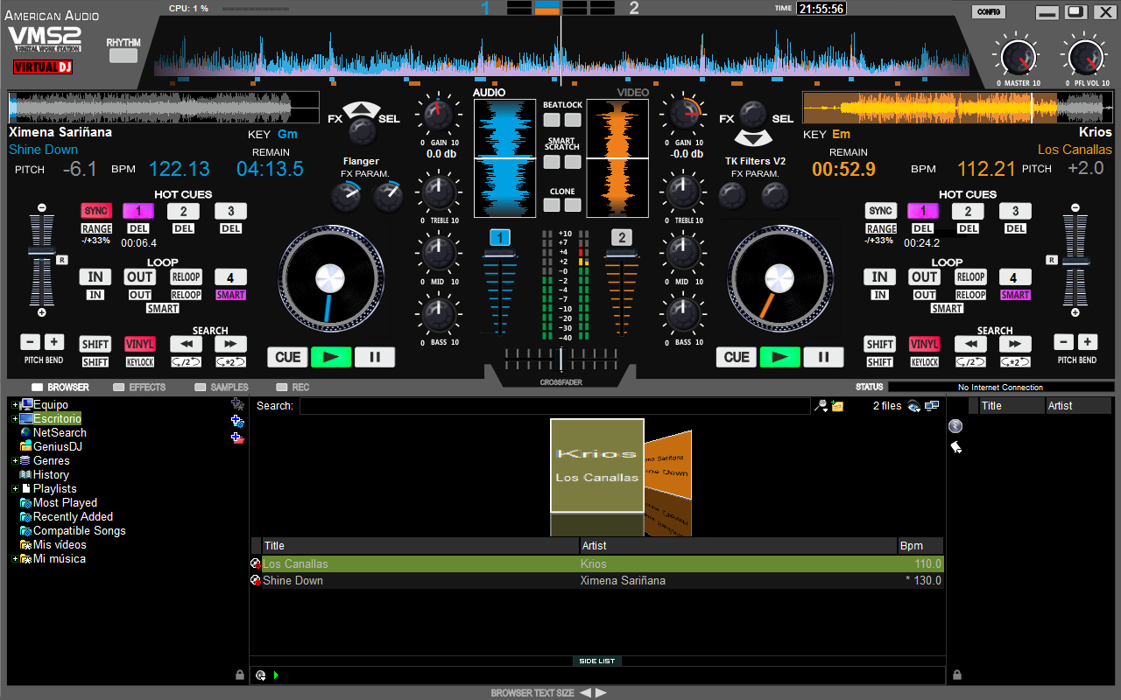Screen dimensions: 1121x700
Task: Click the add-to-playlist note icon beside search
Action: point(837,406)
